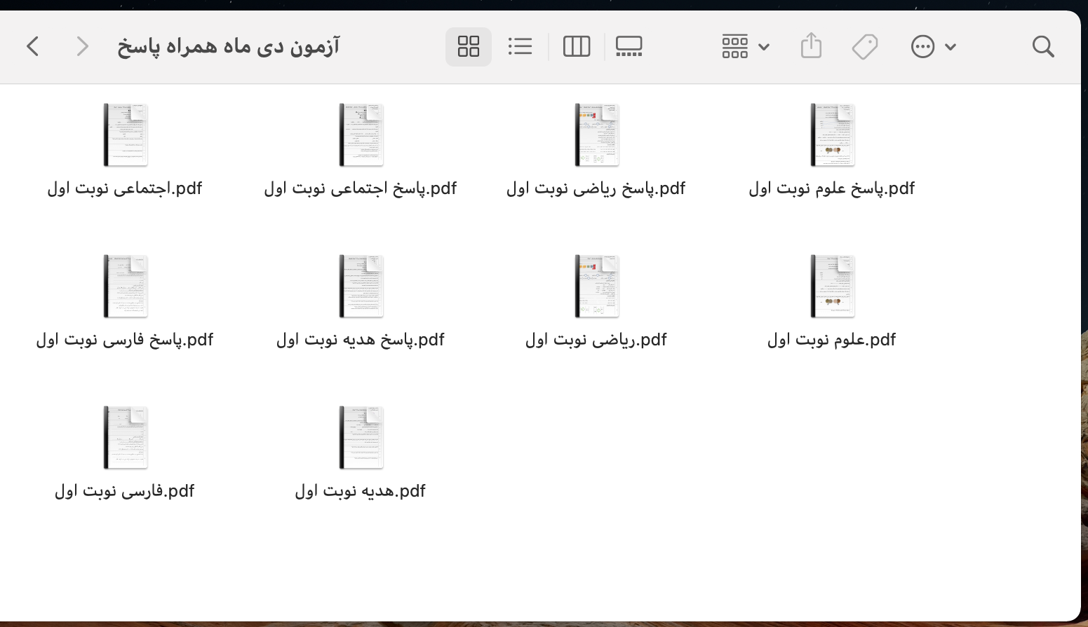Click the file name علوم نوبت اول.pdf
Image resolution: width=1088 pixels, height=627 pixels.
[832, 340]
